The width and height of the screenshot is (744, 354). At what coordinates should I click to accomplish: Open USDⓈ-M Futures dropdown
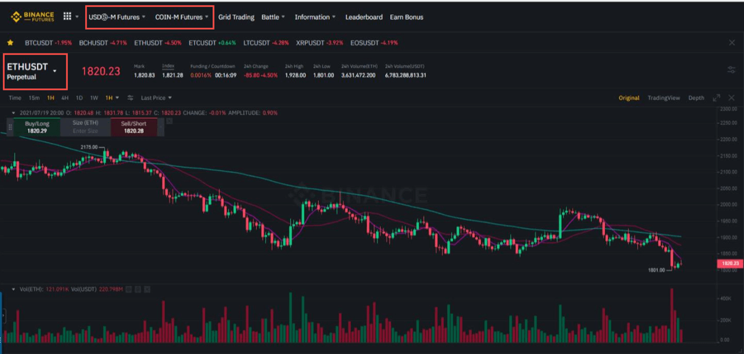[x=117, y=17]
